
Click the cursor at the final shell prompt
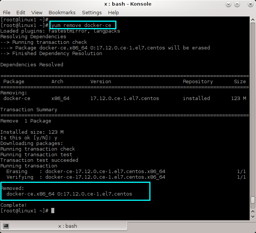(x=53, y=211)
